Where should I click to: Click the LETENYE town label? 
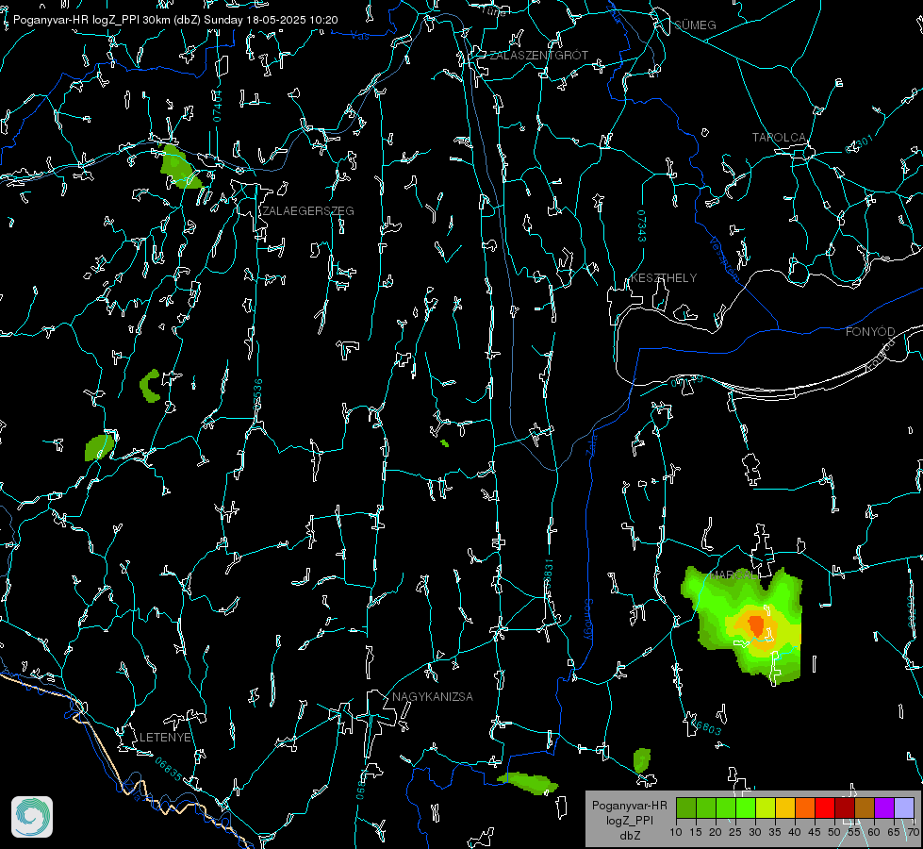point(165,737)
